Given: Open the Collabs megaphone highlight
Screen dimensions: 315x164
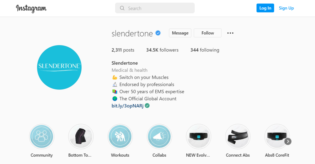Looking at the screenshot, I should (159, 137).
